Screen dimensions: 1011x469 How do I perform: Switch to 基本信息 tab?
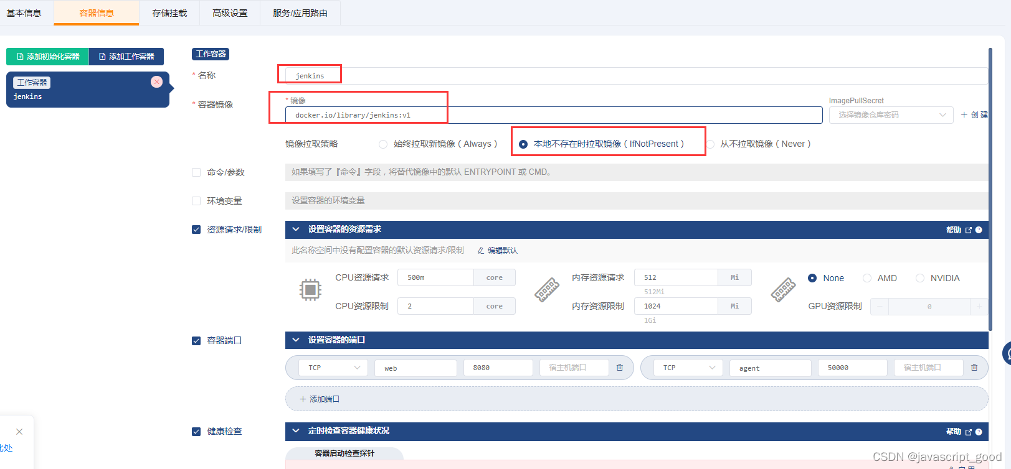click(24, 13)
